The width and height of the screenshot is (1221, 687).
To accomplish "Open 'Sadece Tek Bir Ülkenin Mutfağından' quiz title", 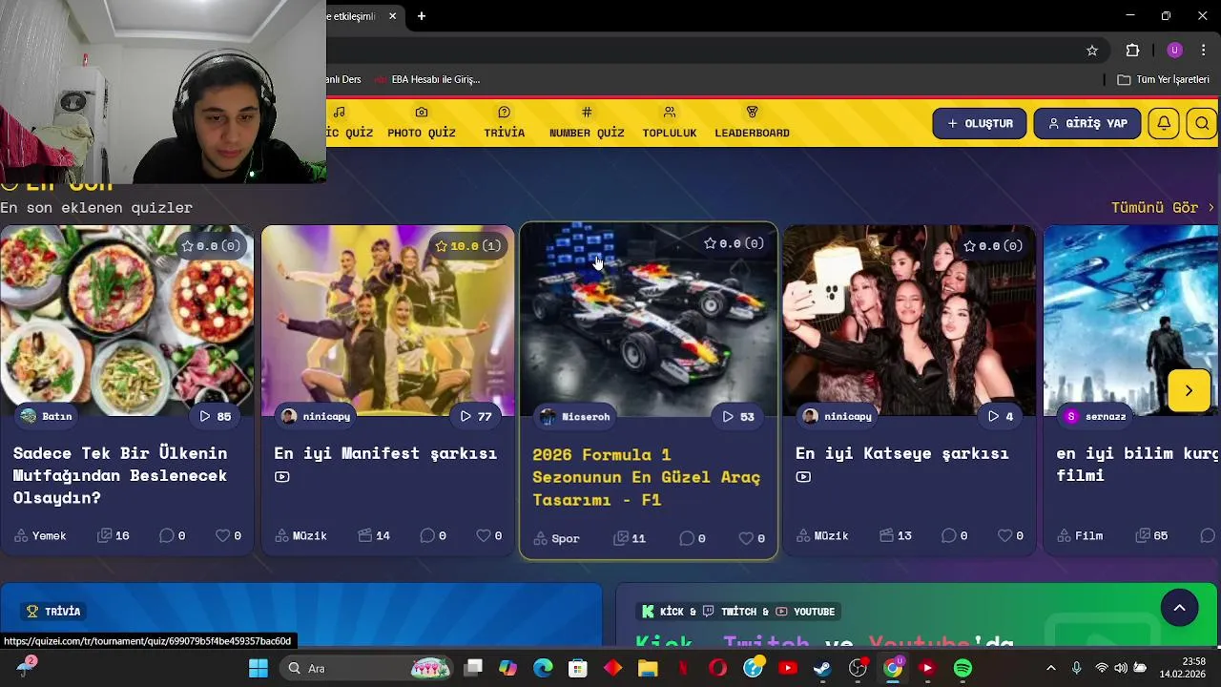I will pos(120,475).
